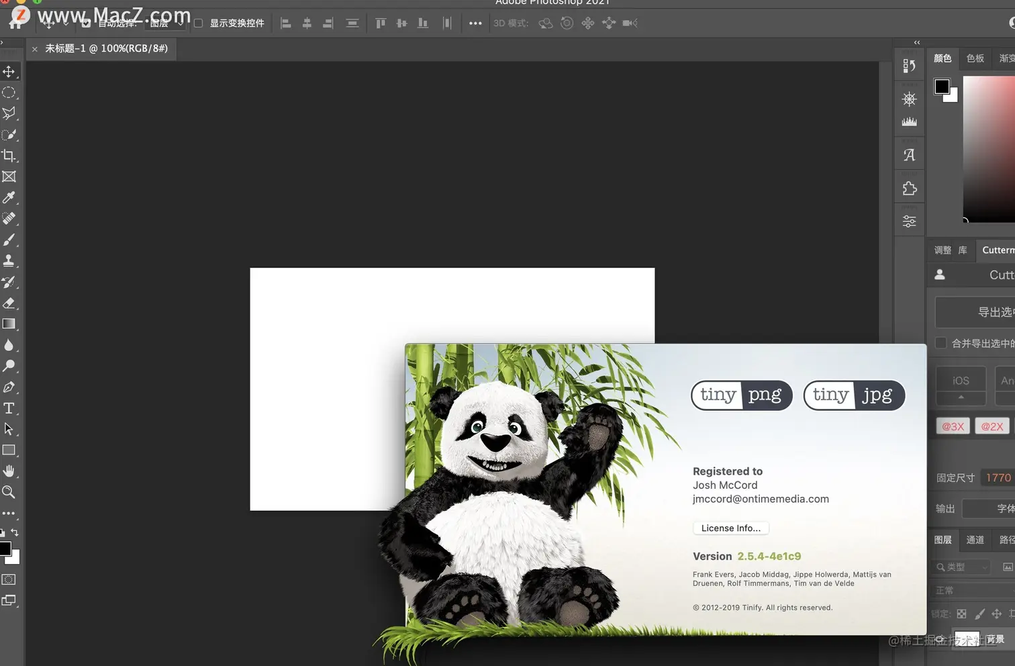The width and height of the screenshot is (1015, 666).
Task: Toggle lock transparent pixels
Action: click(x=961, y=614)
